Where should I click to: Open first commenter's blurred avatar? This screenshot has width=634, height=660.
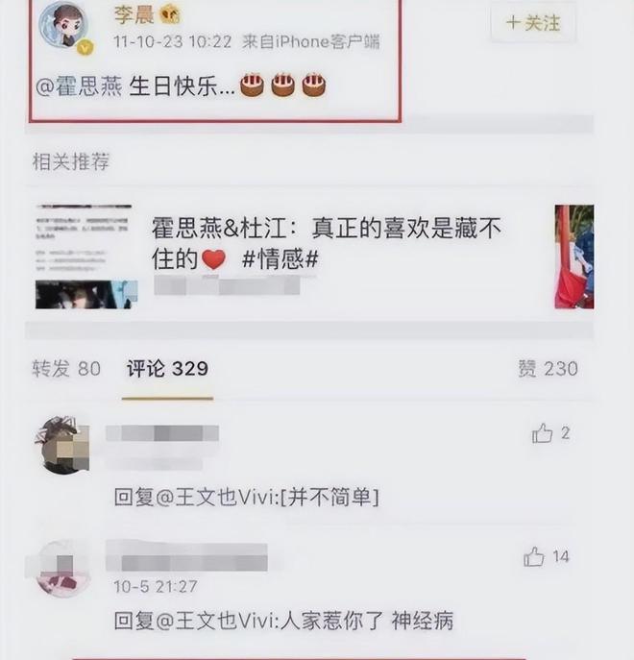pyautogui.click(x=62, y=446)
